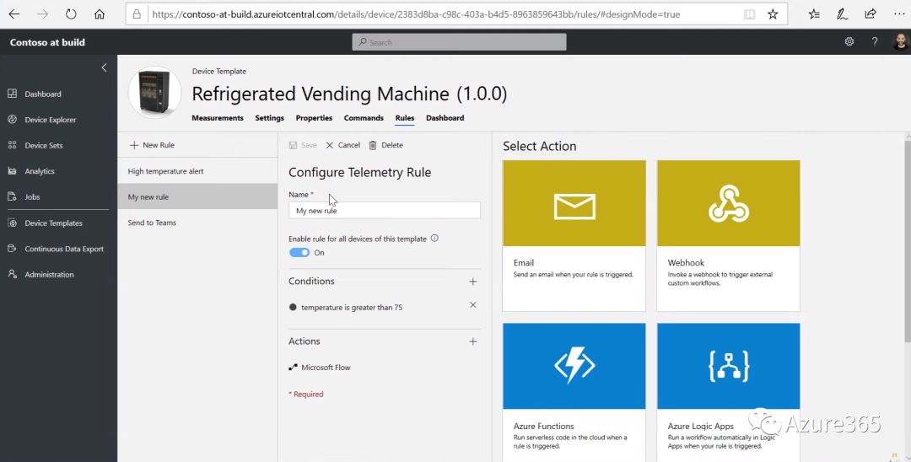
Task: Click the New Rule button
Action: click(x=153, y=145)
